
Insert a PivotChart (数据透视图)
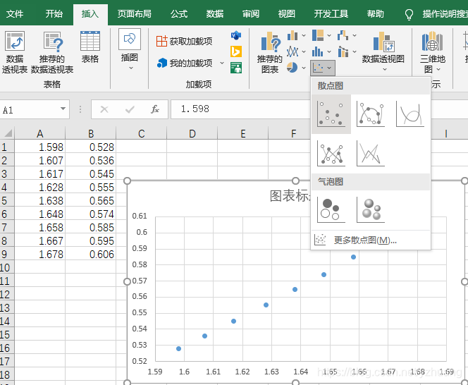click(383, 51)
